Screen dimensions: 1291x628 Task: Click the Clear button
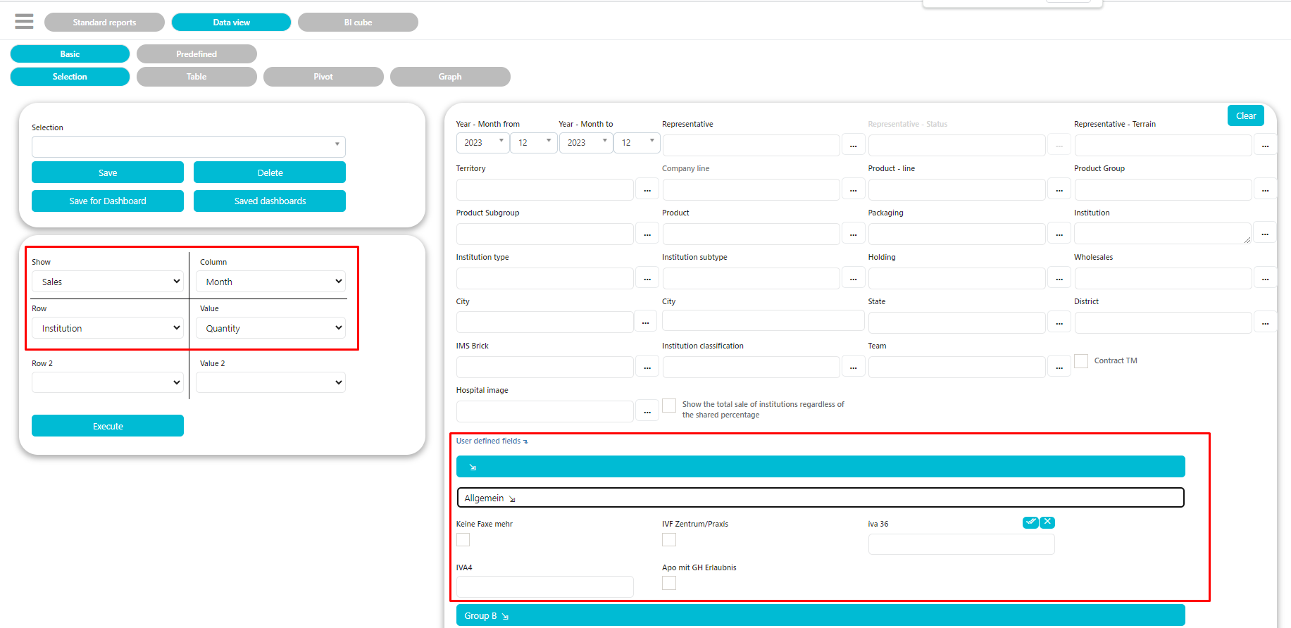tap(1245, 116)
